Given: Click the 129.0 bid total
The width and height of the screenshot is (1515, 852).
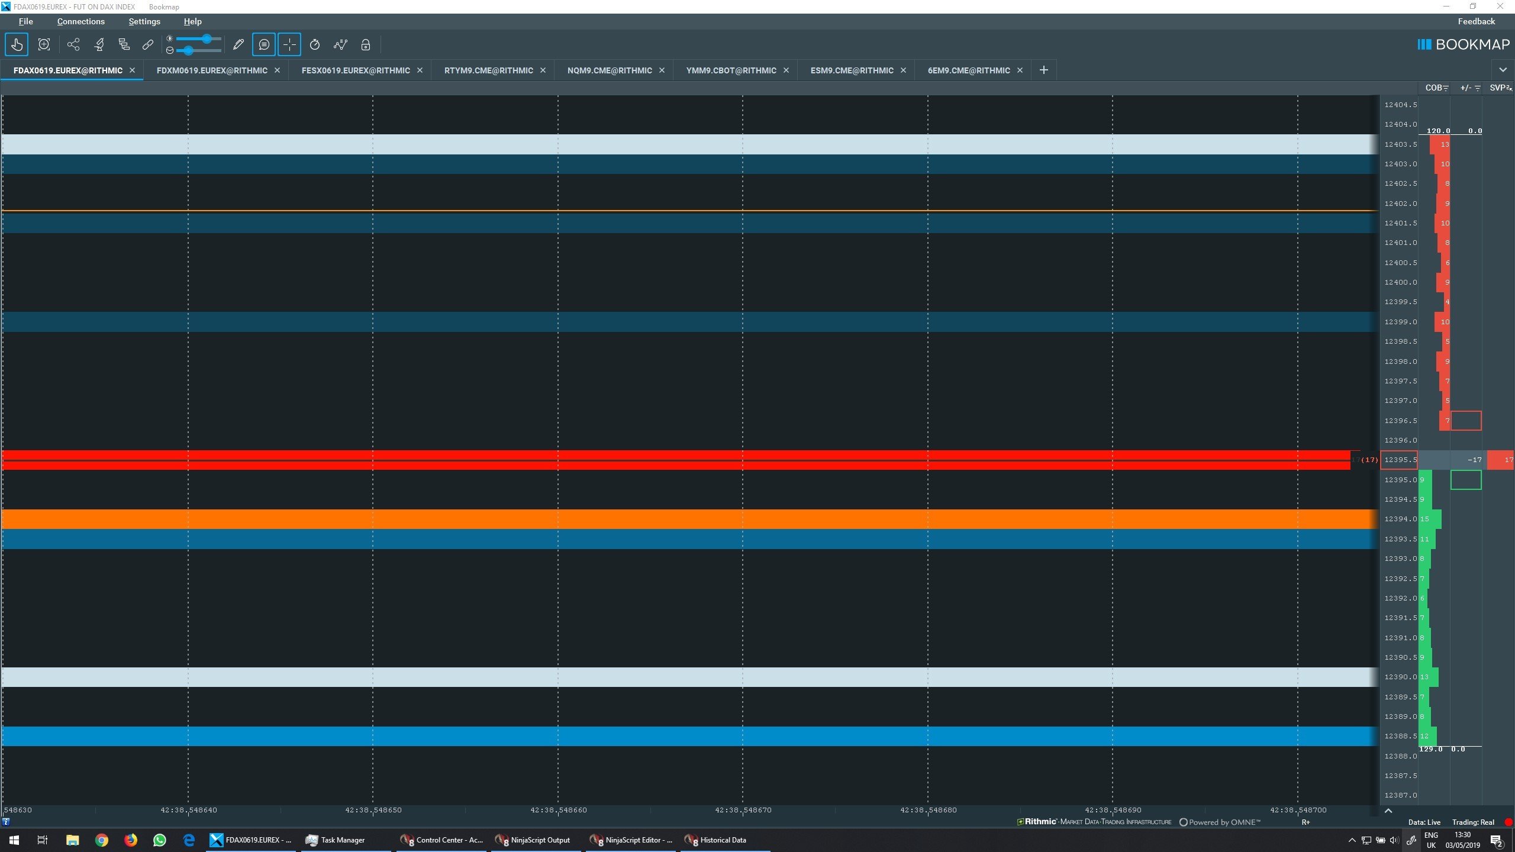Looking at the screenshot, I should pyautogui.click(x=1430, y=749).
